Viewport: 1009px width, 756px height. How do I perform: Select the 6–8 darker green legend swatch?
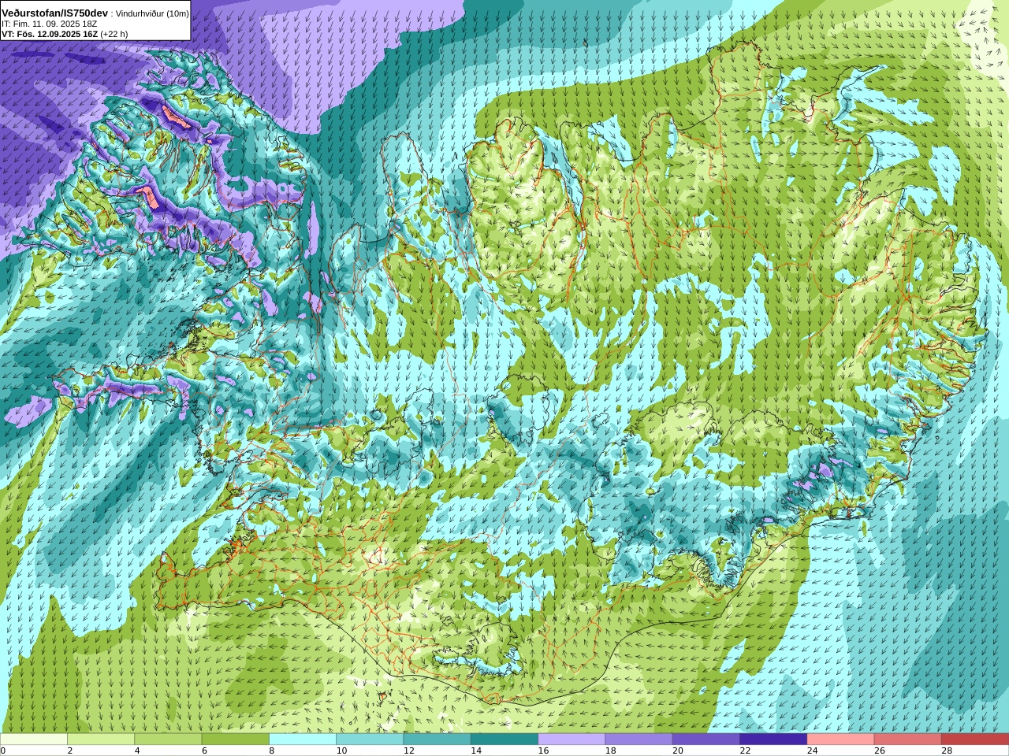[236, 739]
